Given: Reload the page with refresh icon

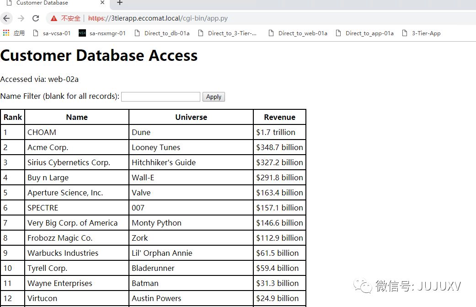Looking at the screenshot, I should (36, 18).
